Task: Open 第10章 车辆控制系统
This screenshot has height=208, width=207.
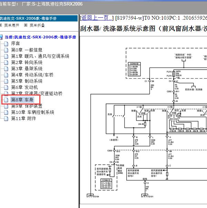Action: pyautogui.click(x=32, y=112)
